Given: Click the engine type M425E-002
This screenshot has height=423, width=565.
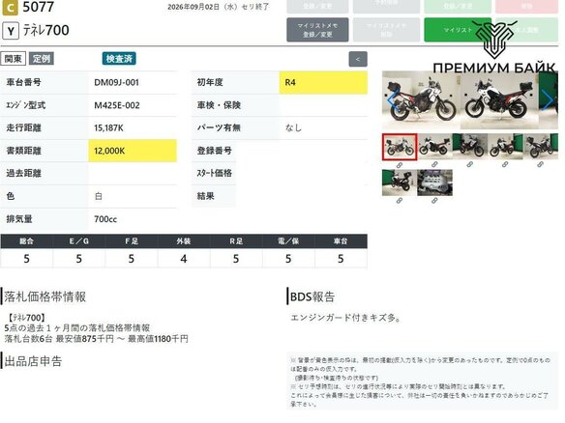Looking at the screenshot, I should [117, 105].
